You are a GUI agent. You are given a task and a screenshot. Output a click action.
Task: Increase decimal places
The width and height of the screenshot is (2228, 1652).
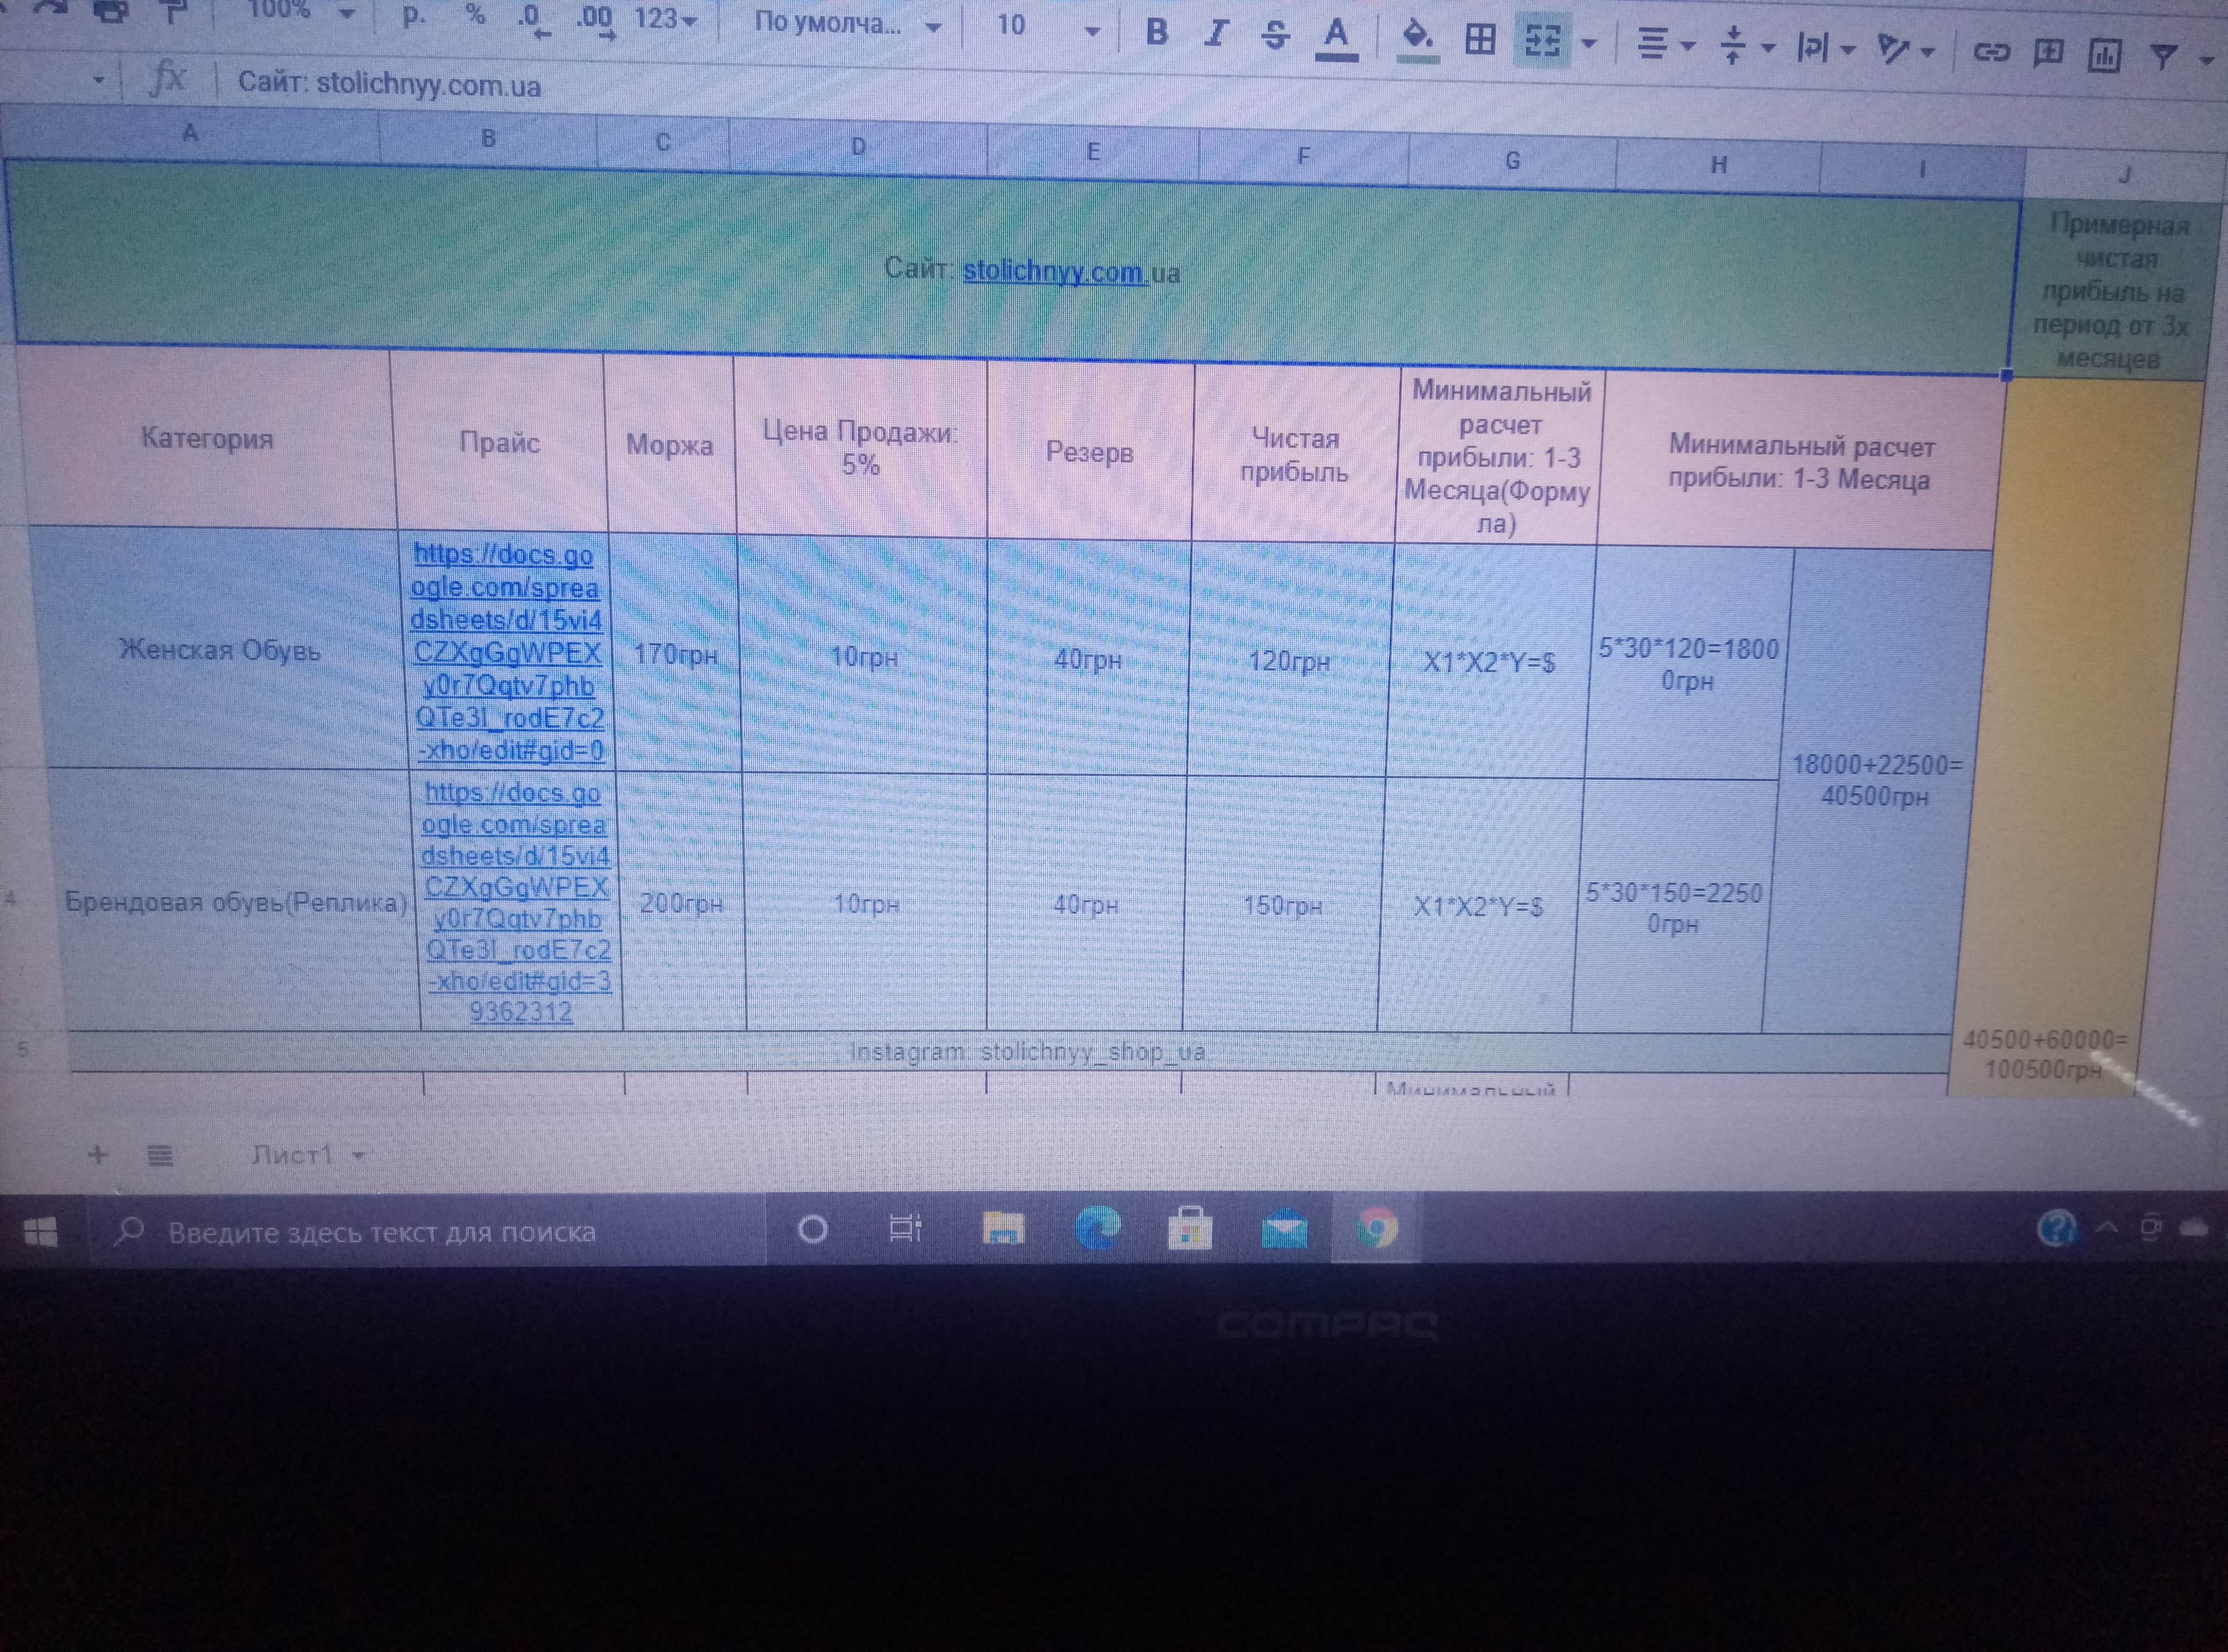tap(595, 21)
